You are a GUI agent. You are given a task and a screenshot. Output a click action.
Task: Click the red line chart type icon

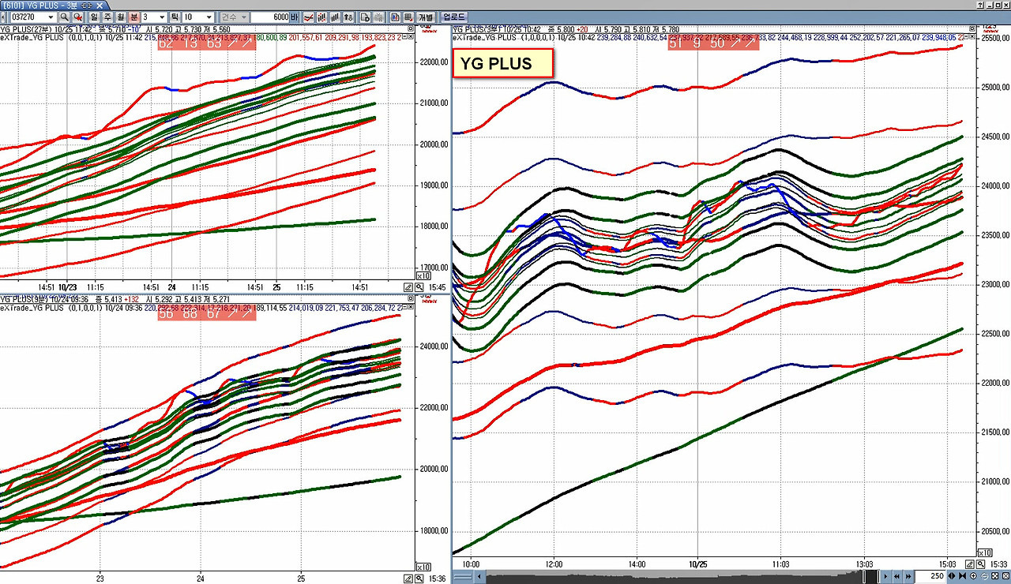click(308, 17)
